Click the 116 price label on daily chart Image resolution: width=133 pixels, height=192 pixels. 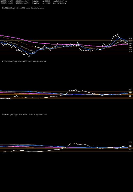click(130, 51)
